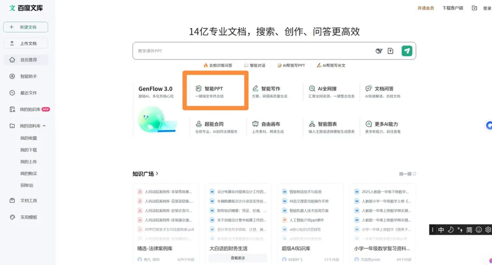The image size is (492, 265).
Task: Toggle the moon icon in IME bar
Action: click(x=451, y=230)
